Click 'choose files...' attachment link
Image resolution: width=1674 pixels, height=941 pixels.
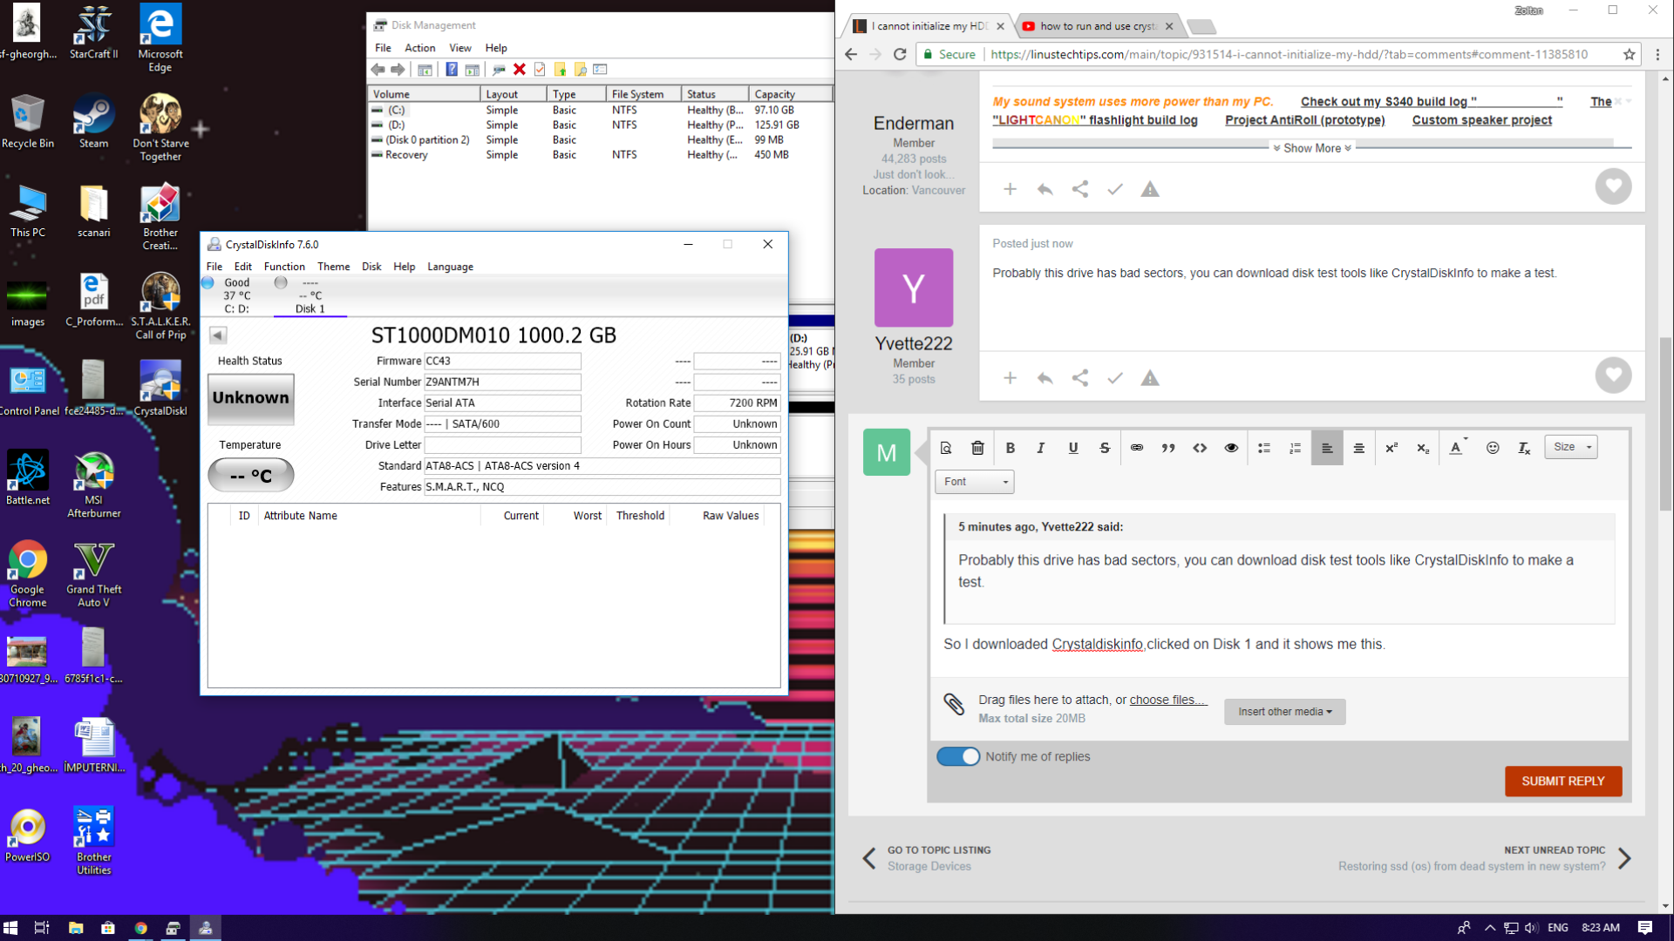tap(1168, 700)
